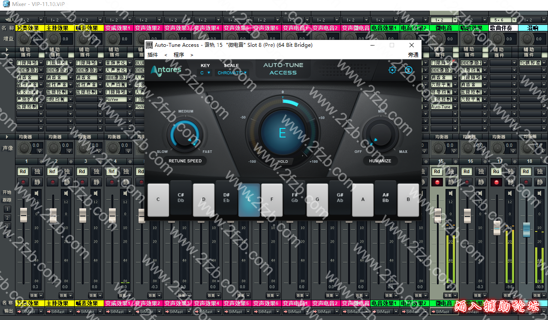Mute channel 15 with the 静 button
The image size is (548, 320).
451,182
